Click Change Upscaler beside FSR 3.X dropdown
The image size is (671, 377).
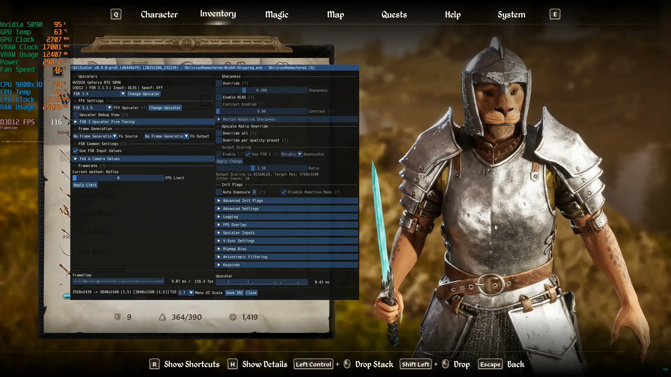coord(144,94)
